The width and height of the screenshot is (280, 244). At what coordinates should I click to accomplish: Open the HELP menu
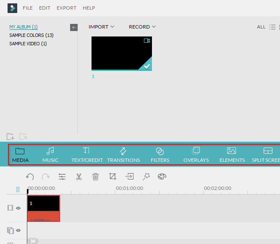click(89, 8)
